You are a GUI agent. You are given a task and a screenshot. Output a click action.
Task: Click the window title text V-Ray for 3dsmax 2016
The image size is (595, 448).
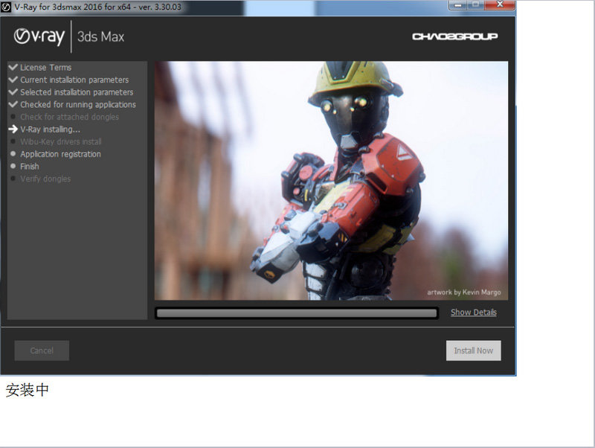pyautogui.click(x=97, y=7)
